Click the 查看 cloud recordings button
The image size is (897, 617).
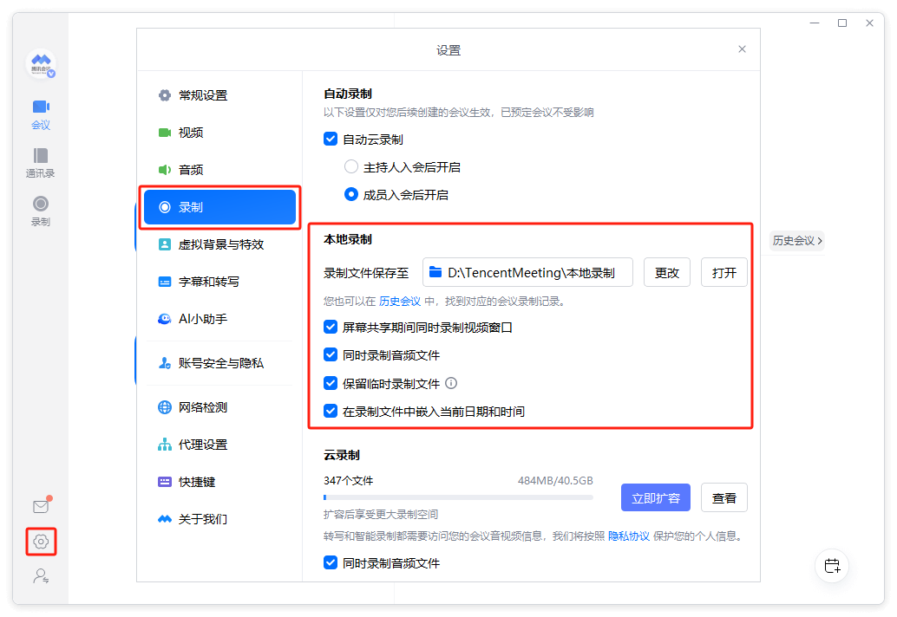(724, 497)
